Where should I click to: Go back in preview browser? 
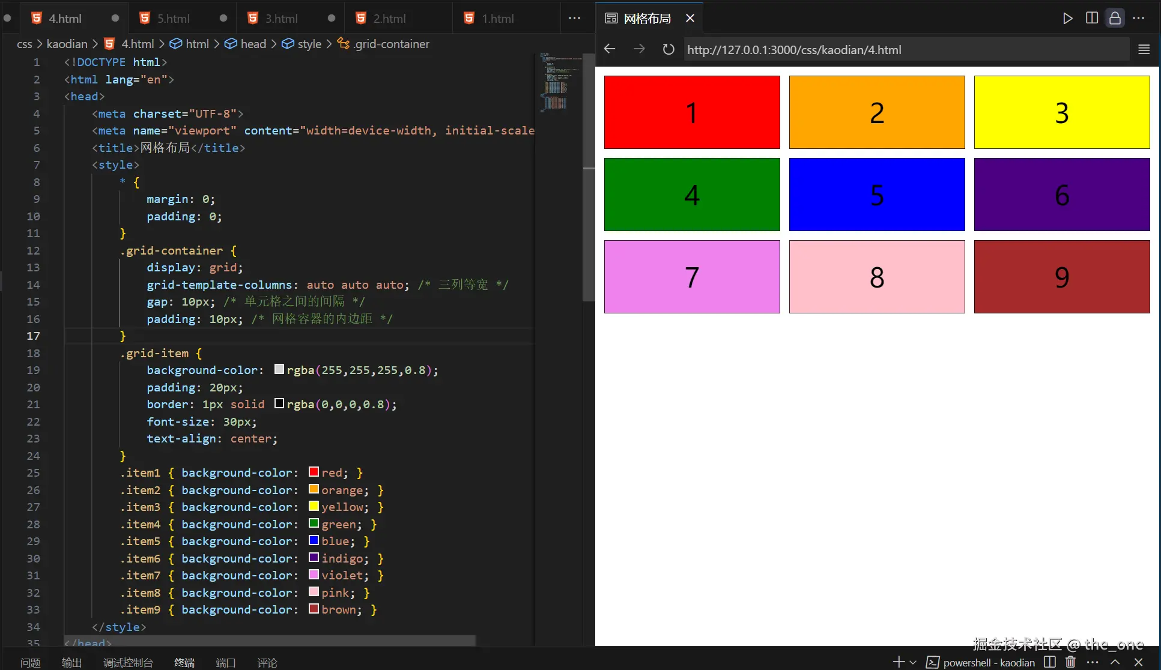click(x=610, y=49)
